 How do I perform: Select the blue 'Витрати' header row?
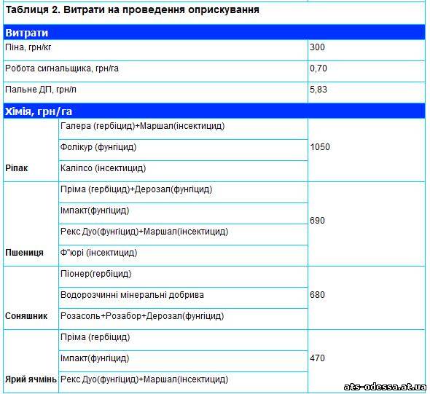pos(214,32)
